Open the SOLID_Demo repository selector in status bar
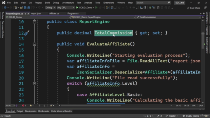210x118 pixels. [x=192, y=116]
